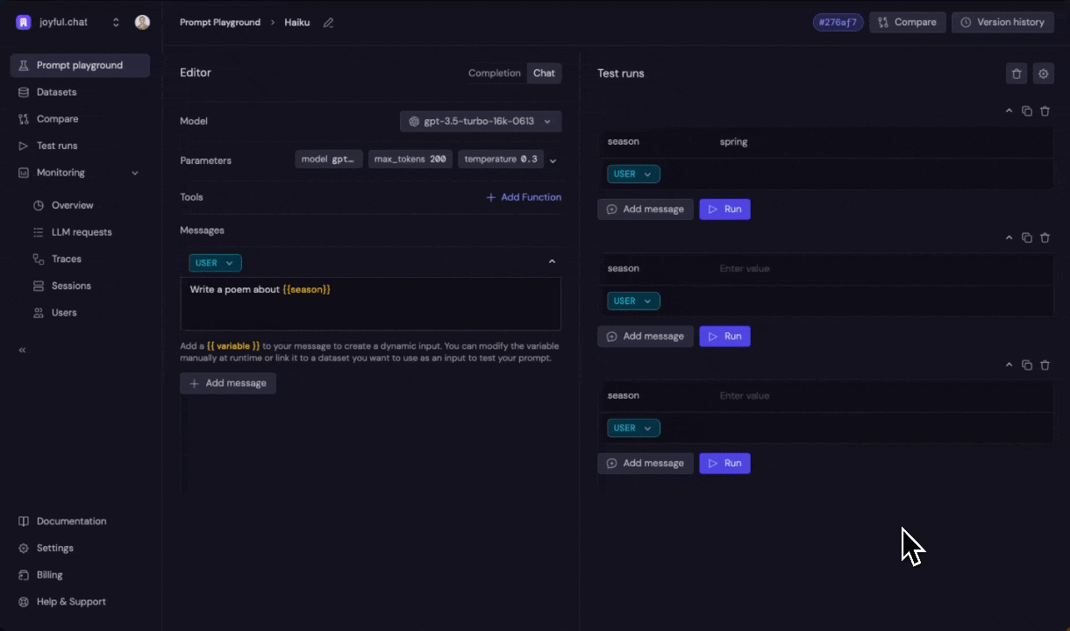1070x631 pixels.
Task: Edit prompt name with pencil icon beside Haiku
Action: 328,23
